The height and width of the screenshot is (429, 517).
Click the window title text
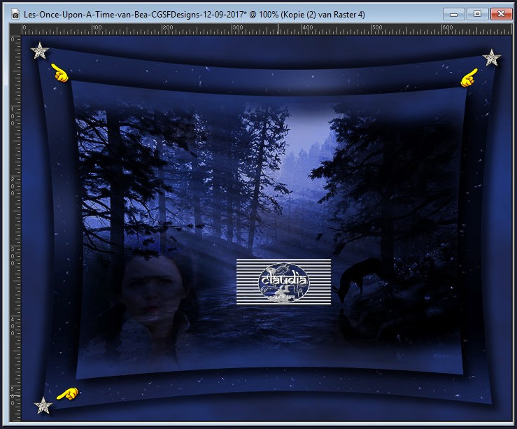194,15
